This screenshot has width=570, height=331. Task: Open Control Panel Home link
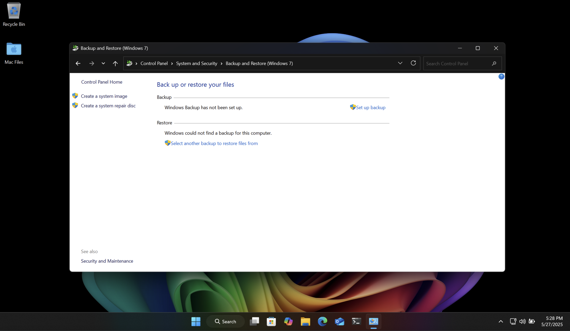coord(102,82)
